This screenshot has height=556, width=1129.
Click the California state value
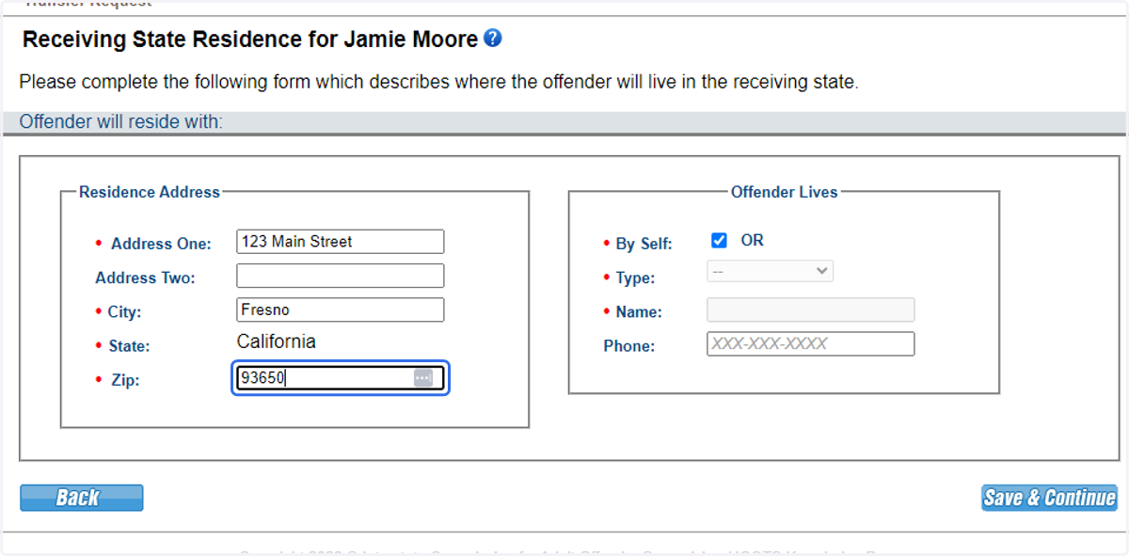(x=277, y=342)
